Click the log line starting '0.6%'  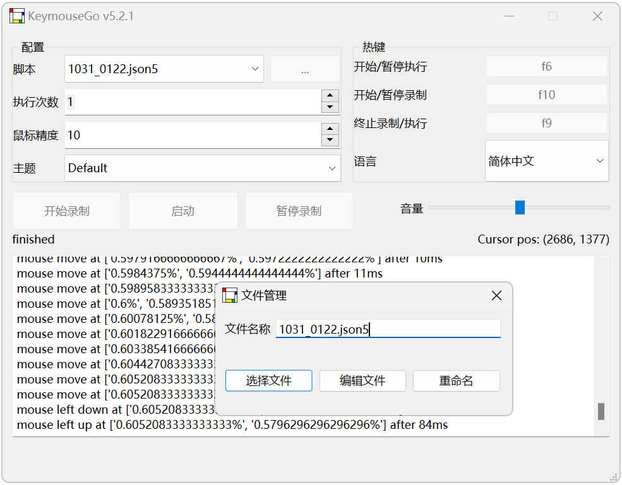[x=116, y=303]
